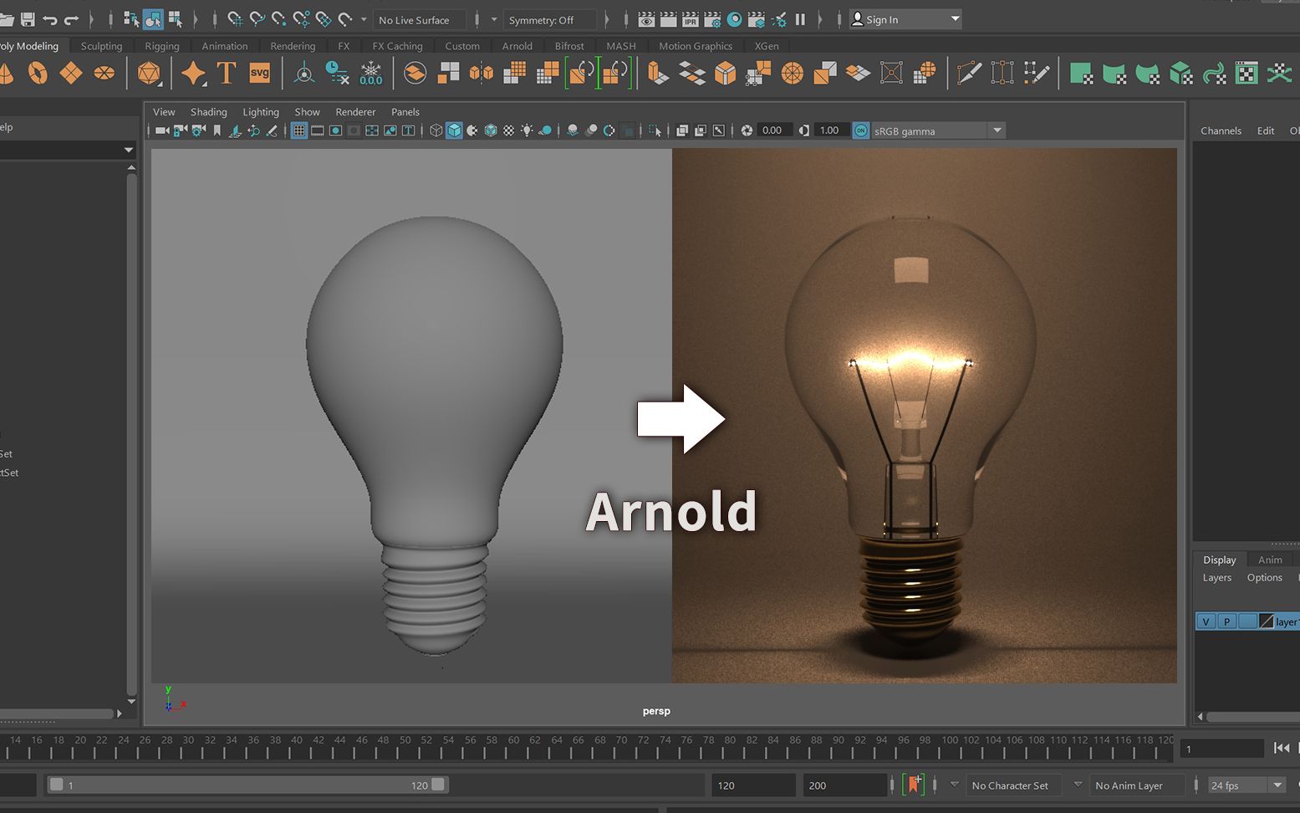
Task: Switch to the Arnold shelf tab
Action: click(x=517, y=46)
